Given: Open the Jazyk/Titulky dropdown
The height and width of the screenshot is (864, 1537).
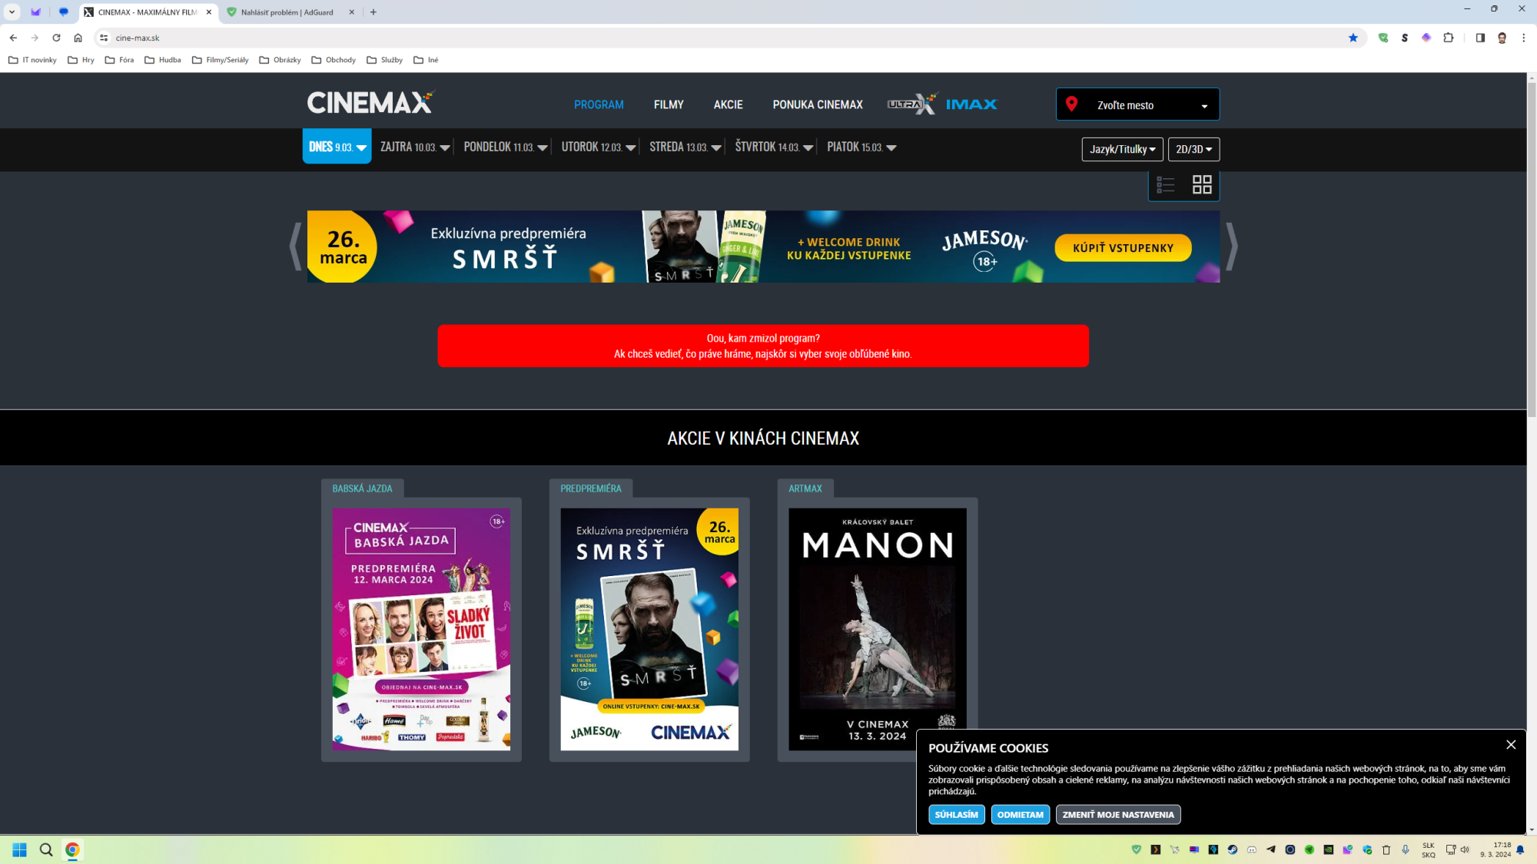Looking at the screenshot, I should pyautogui.click(x=1122, y=149).
